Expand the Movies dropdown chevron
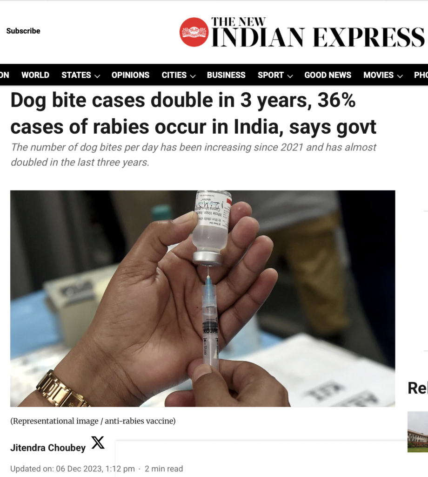428x477 pixels. tap(400, 76)
